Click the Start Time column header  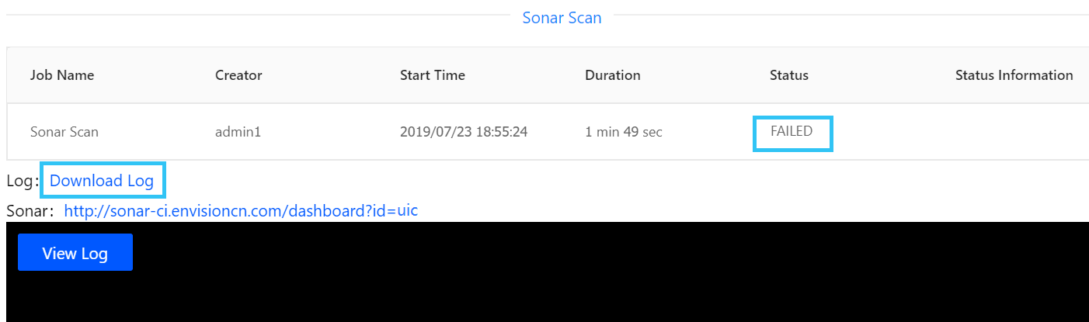pyautogui.click(x=433, y=75)
